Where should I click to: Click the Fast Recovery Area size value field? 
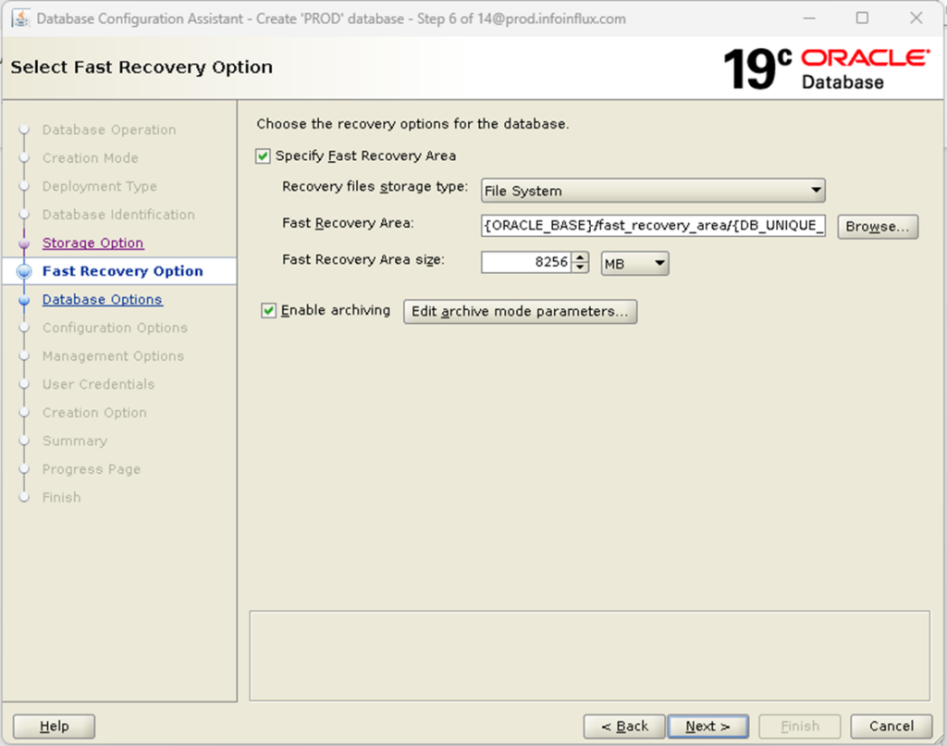click(x=527, y=262)
